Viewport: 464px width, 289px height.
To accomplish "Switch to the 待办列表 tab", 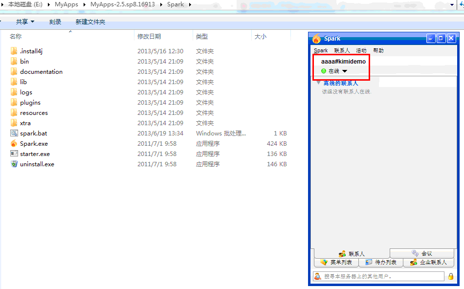I will click(x=381, y=263).
